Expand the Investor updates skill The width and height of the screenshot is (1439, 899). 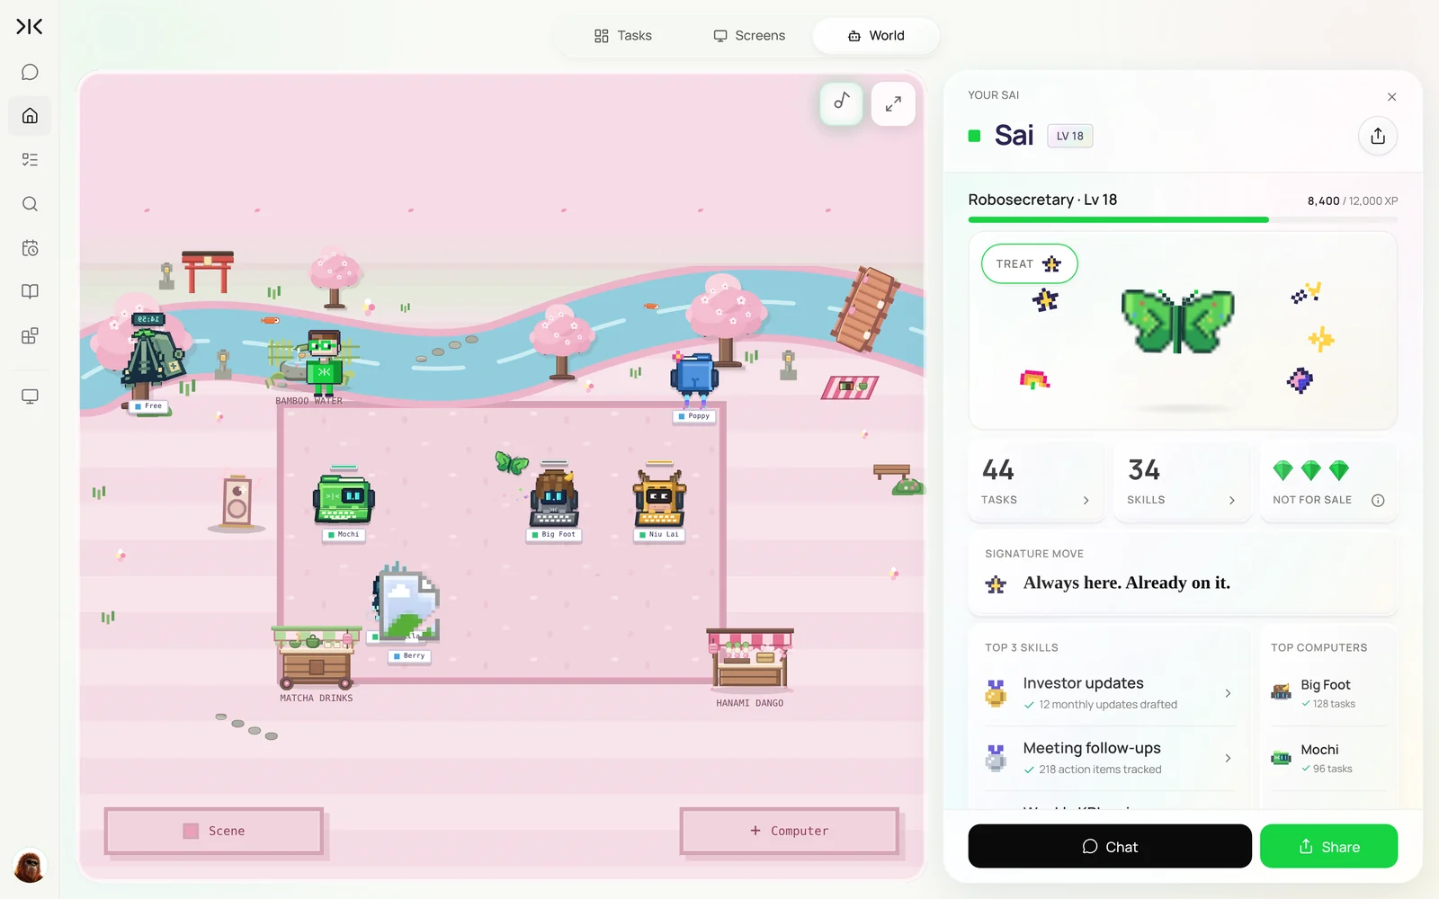coord(1110,693)
